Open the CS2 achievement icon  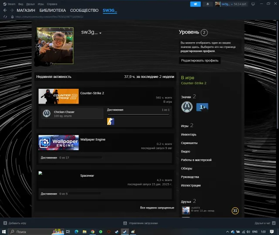[x=110, y=121]
